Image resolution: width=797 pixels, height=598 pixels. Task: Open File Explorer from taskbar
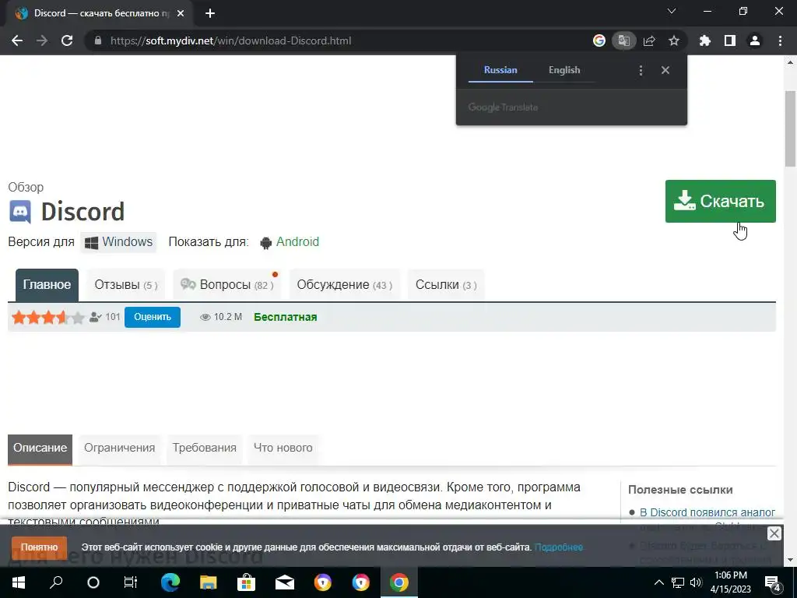(209, 582)
